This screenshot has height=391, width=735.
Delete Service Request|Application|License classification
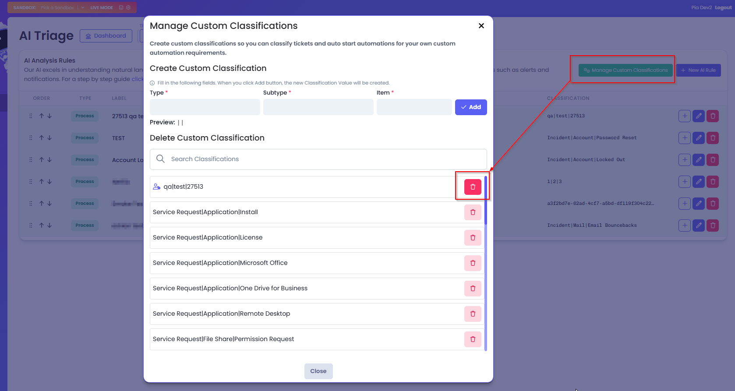pos(473,238)
